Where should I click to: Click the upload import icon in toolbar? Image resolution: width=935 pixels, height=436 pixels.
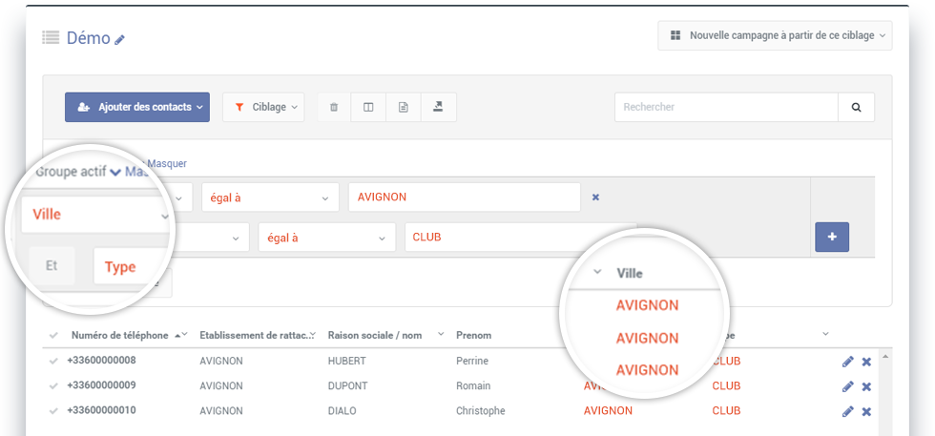438,108
